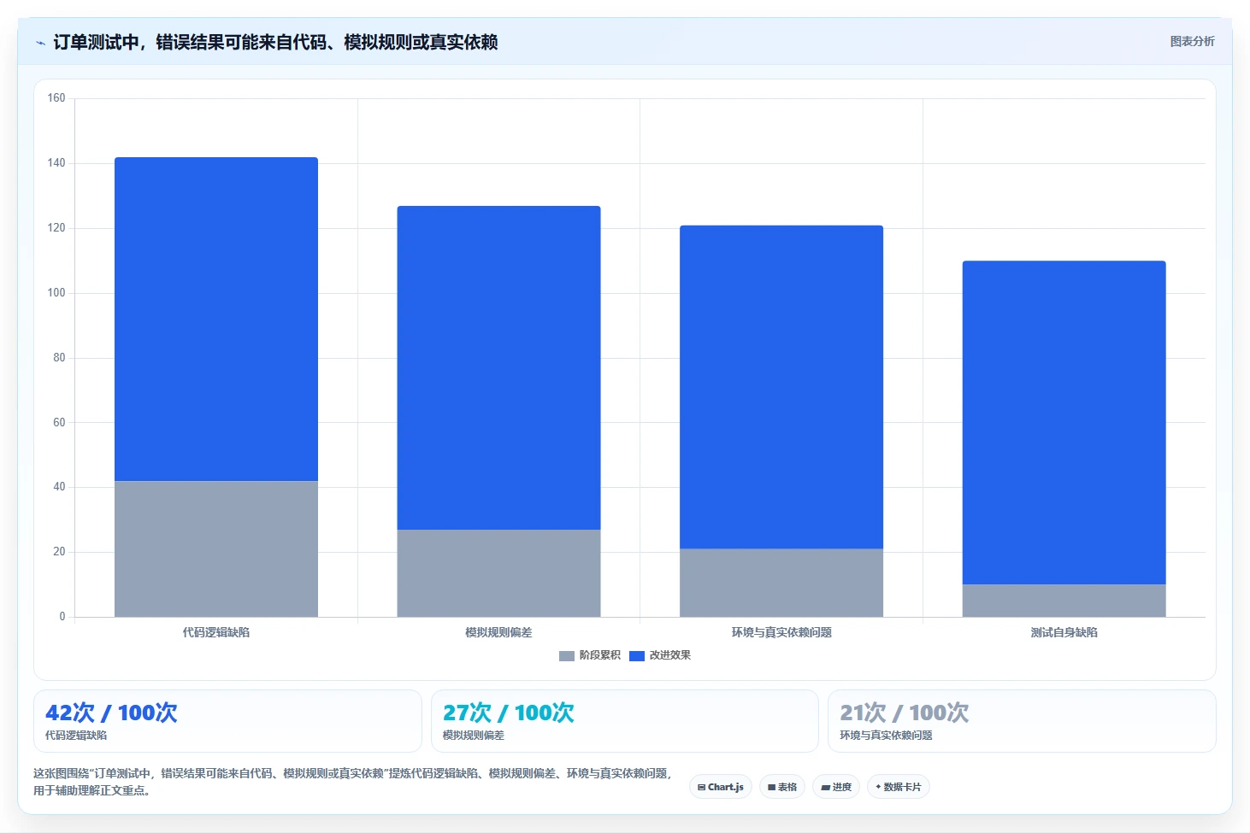Toggle the 改进效果 legend blue swatch
The height and width of the screenshot is (833, 1250).
(636, 656)
